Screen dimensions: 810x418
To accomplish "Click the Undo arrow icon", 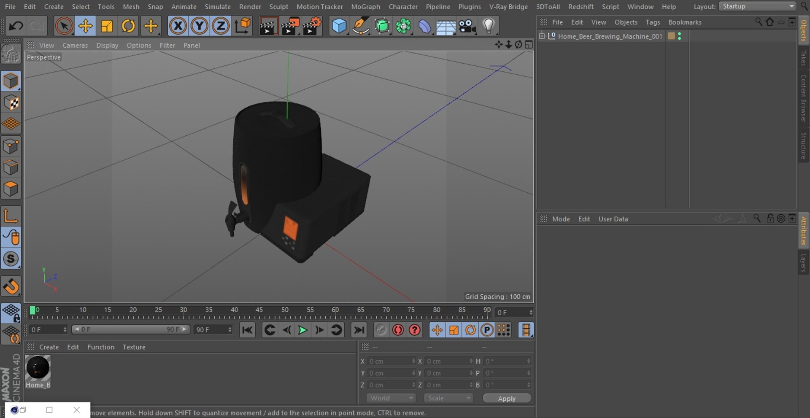I will point(16,26).
